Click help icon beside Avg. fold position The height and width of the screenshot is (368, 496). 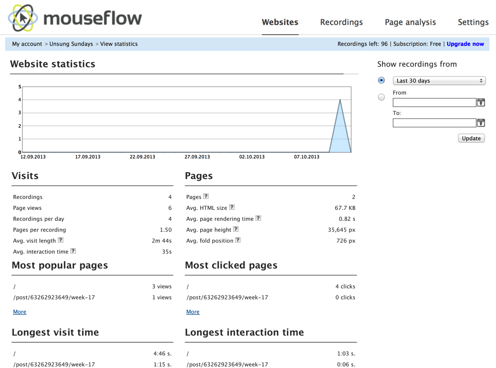pyautogui.click(x=238, y=240)
